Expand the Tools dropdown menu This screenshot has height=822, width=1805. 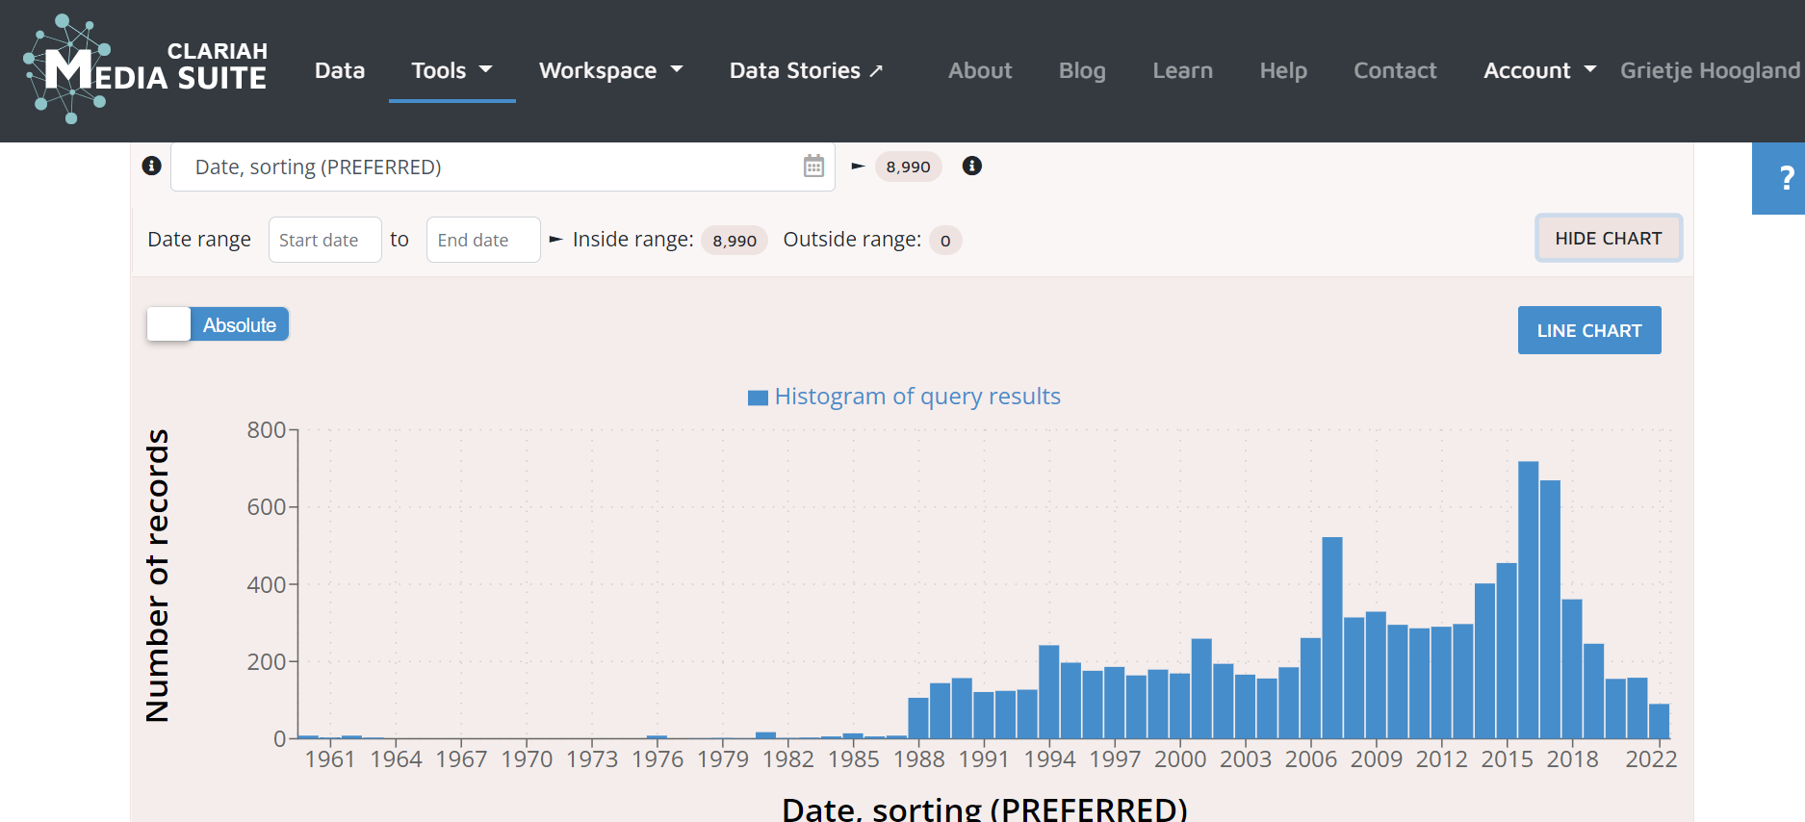(x=451, y=70)
